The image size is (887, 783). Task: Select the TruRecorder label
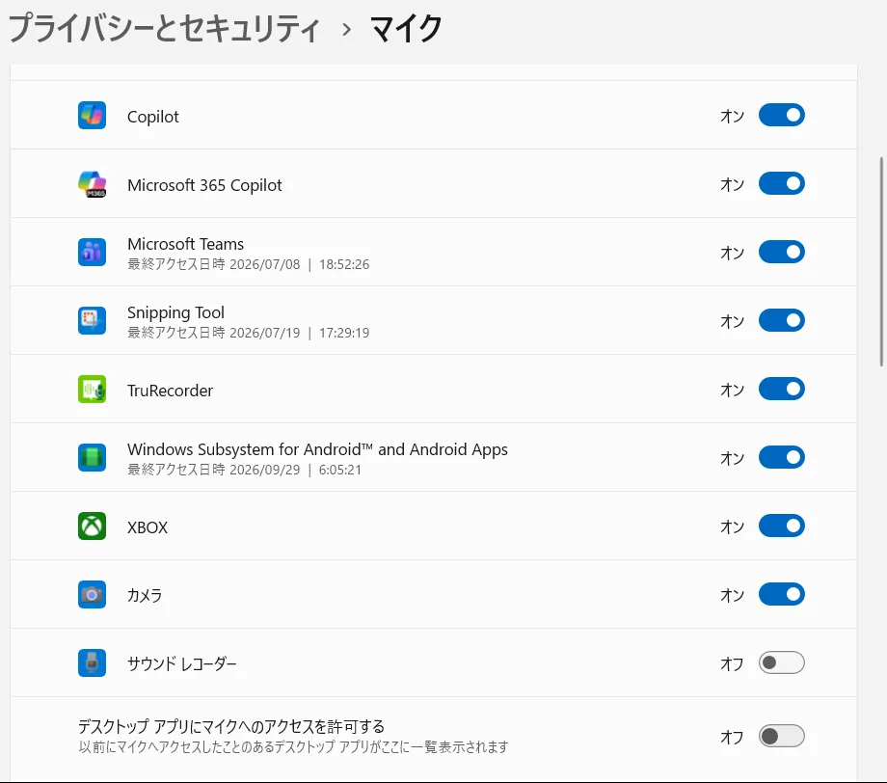tap(170, 391)
